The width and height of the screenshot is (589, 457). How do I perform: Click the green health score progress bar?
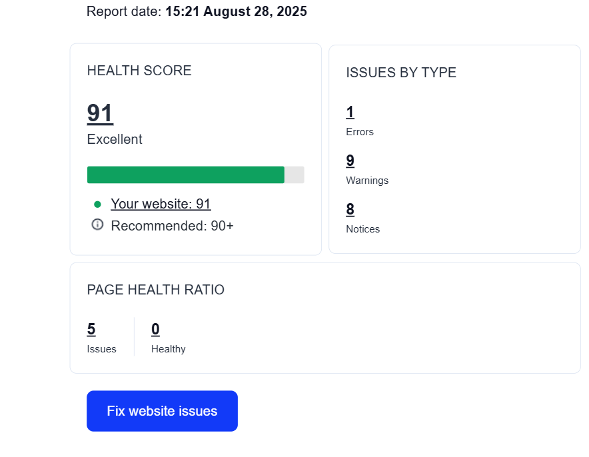click(x=186, y=175)
